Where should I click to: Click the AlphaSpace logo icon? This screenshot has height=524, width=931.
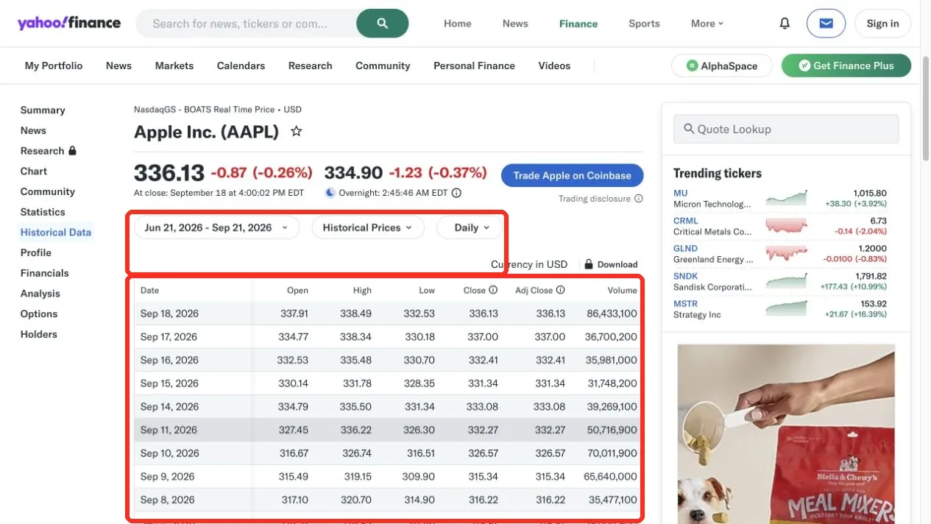(x=692, y=65)
